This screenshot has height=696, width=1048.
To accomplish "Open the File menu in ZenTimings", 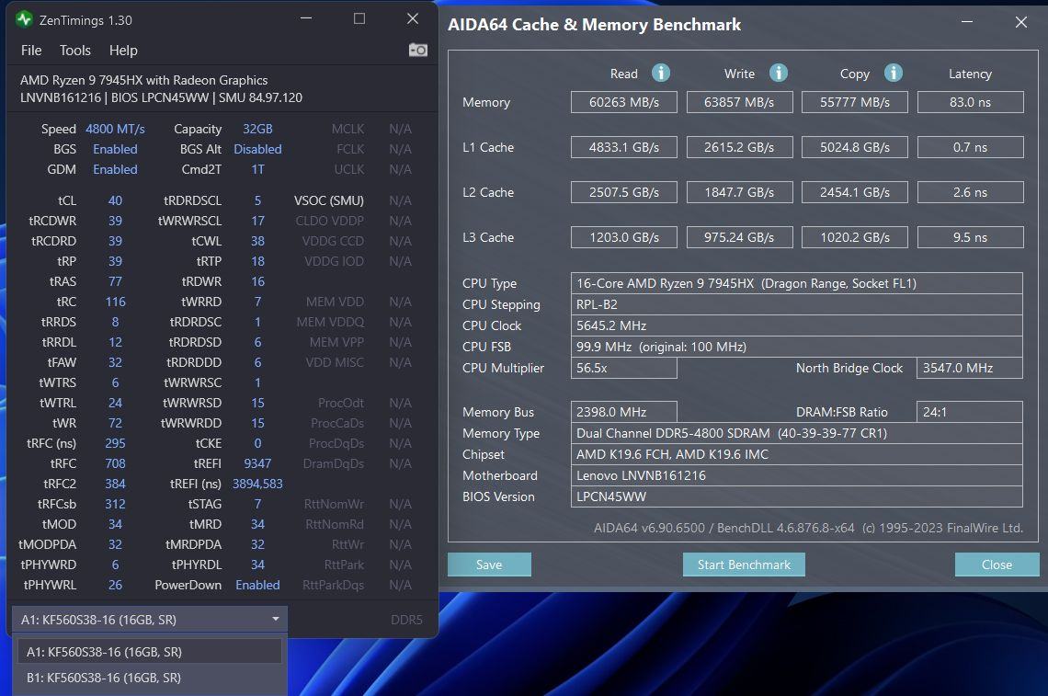I will pyautogui.click(x=30, y=51).
